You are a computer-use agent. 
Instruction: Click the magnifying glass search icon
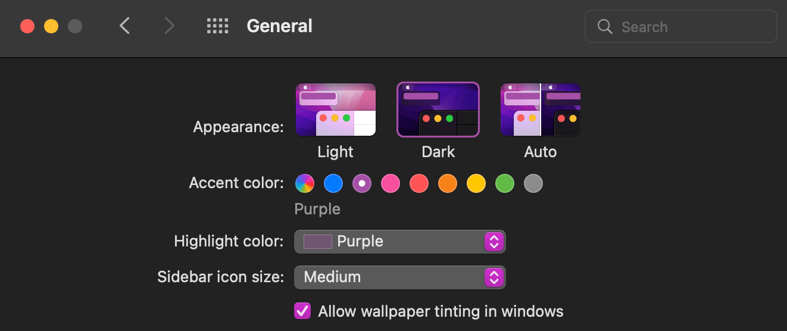pyautogui.click(x=605, y=27)
